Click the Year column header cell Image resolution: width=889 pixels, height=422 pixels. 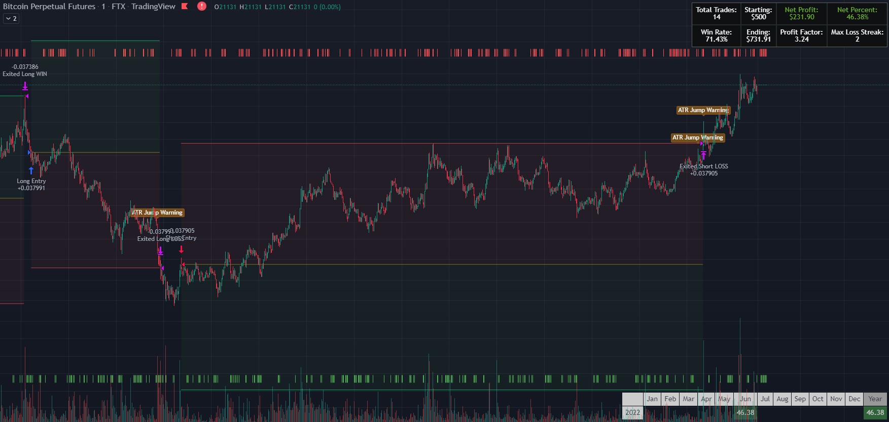coord(875,399)
